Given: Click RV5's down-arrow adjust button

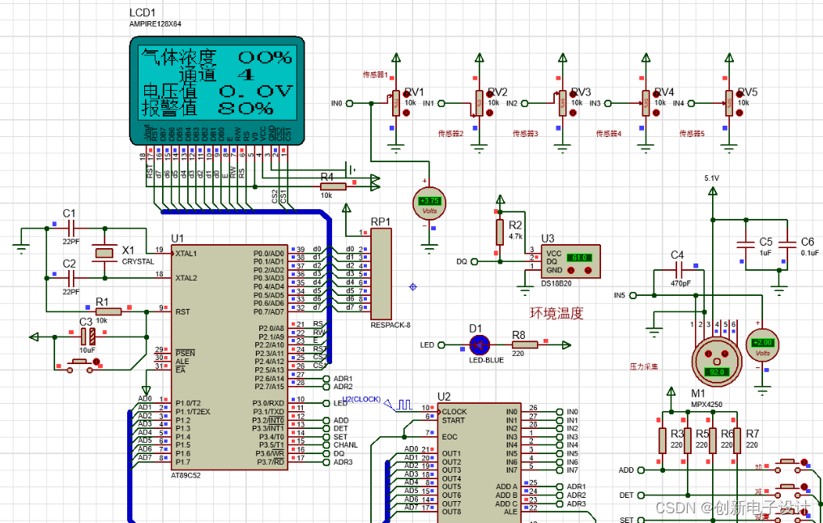Looking at the screenshot, I should click(x=739, y=113).
